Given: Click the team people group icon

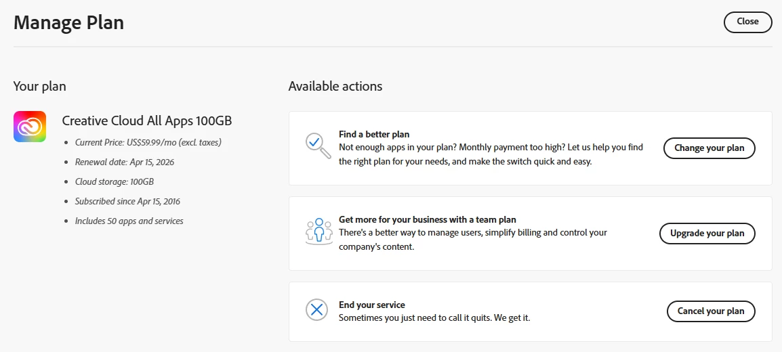Looking at the screenshot, I should click(318, 232).
